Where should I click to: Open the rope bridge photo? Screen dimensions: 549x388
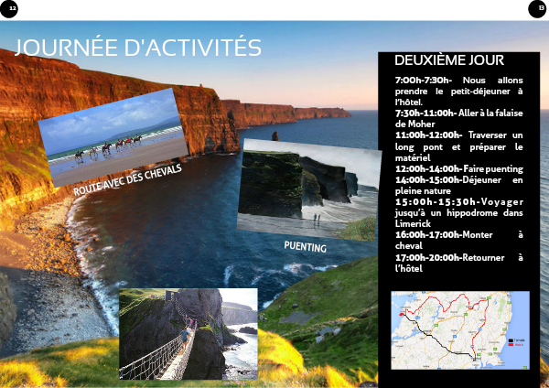click(x=188, y=333)
